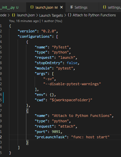Click the "--disable-pytest-warnings" argument
121x157 pixels.
coord(72,84)
